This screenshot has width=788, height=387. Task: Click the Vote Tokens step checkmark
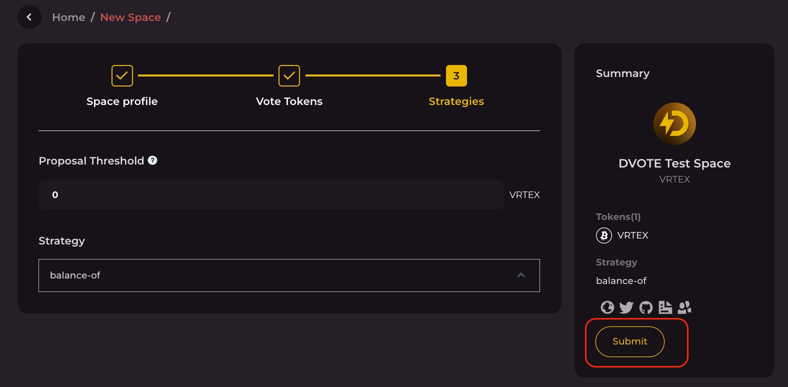tap(289, 75)
